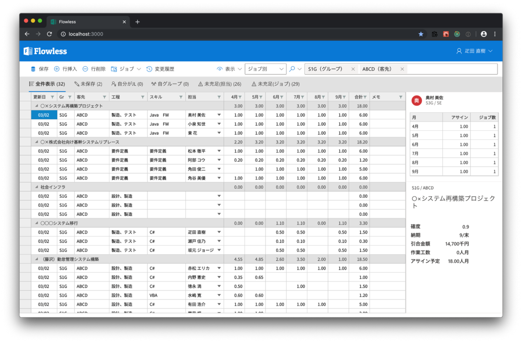
Task: Click browser back arrow
Action: (x=27, y=34)
